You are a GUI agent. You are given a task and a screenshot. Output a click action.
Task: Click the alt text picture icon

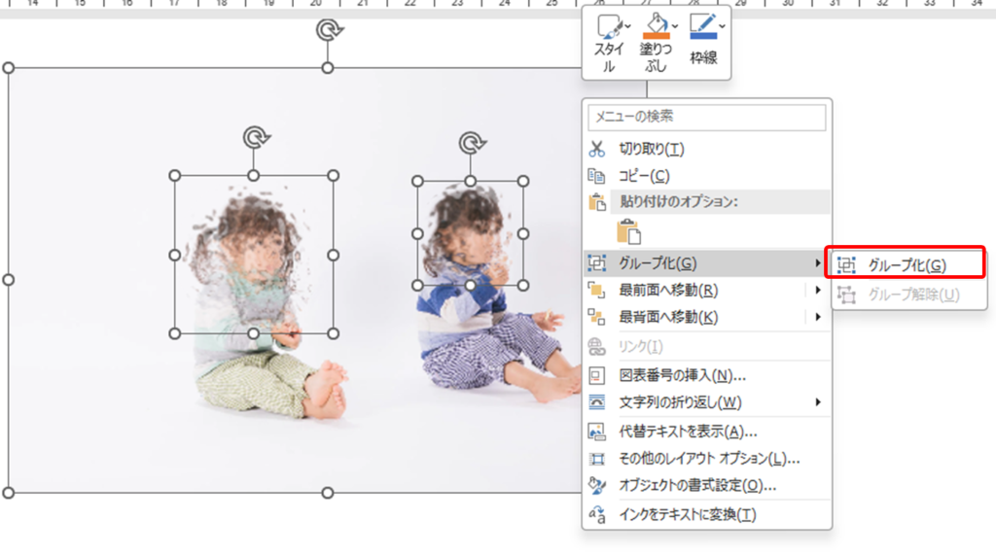596,432
